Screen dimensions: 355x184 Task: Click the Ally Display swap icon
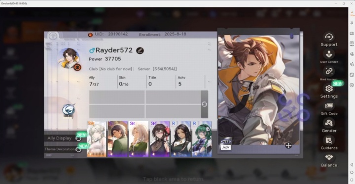(x=78, y=138)
